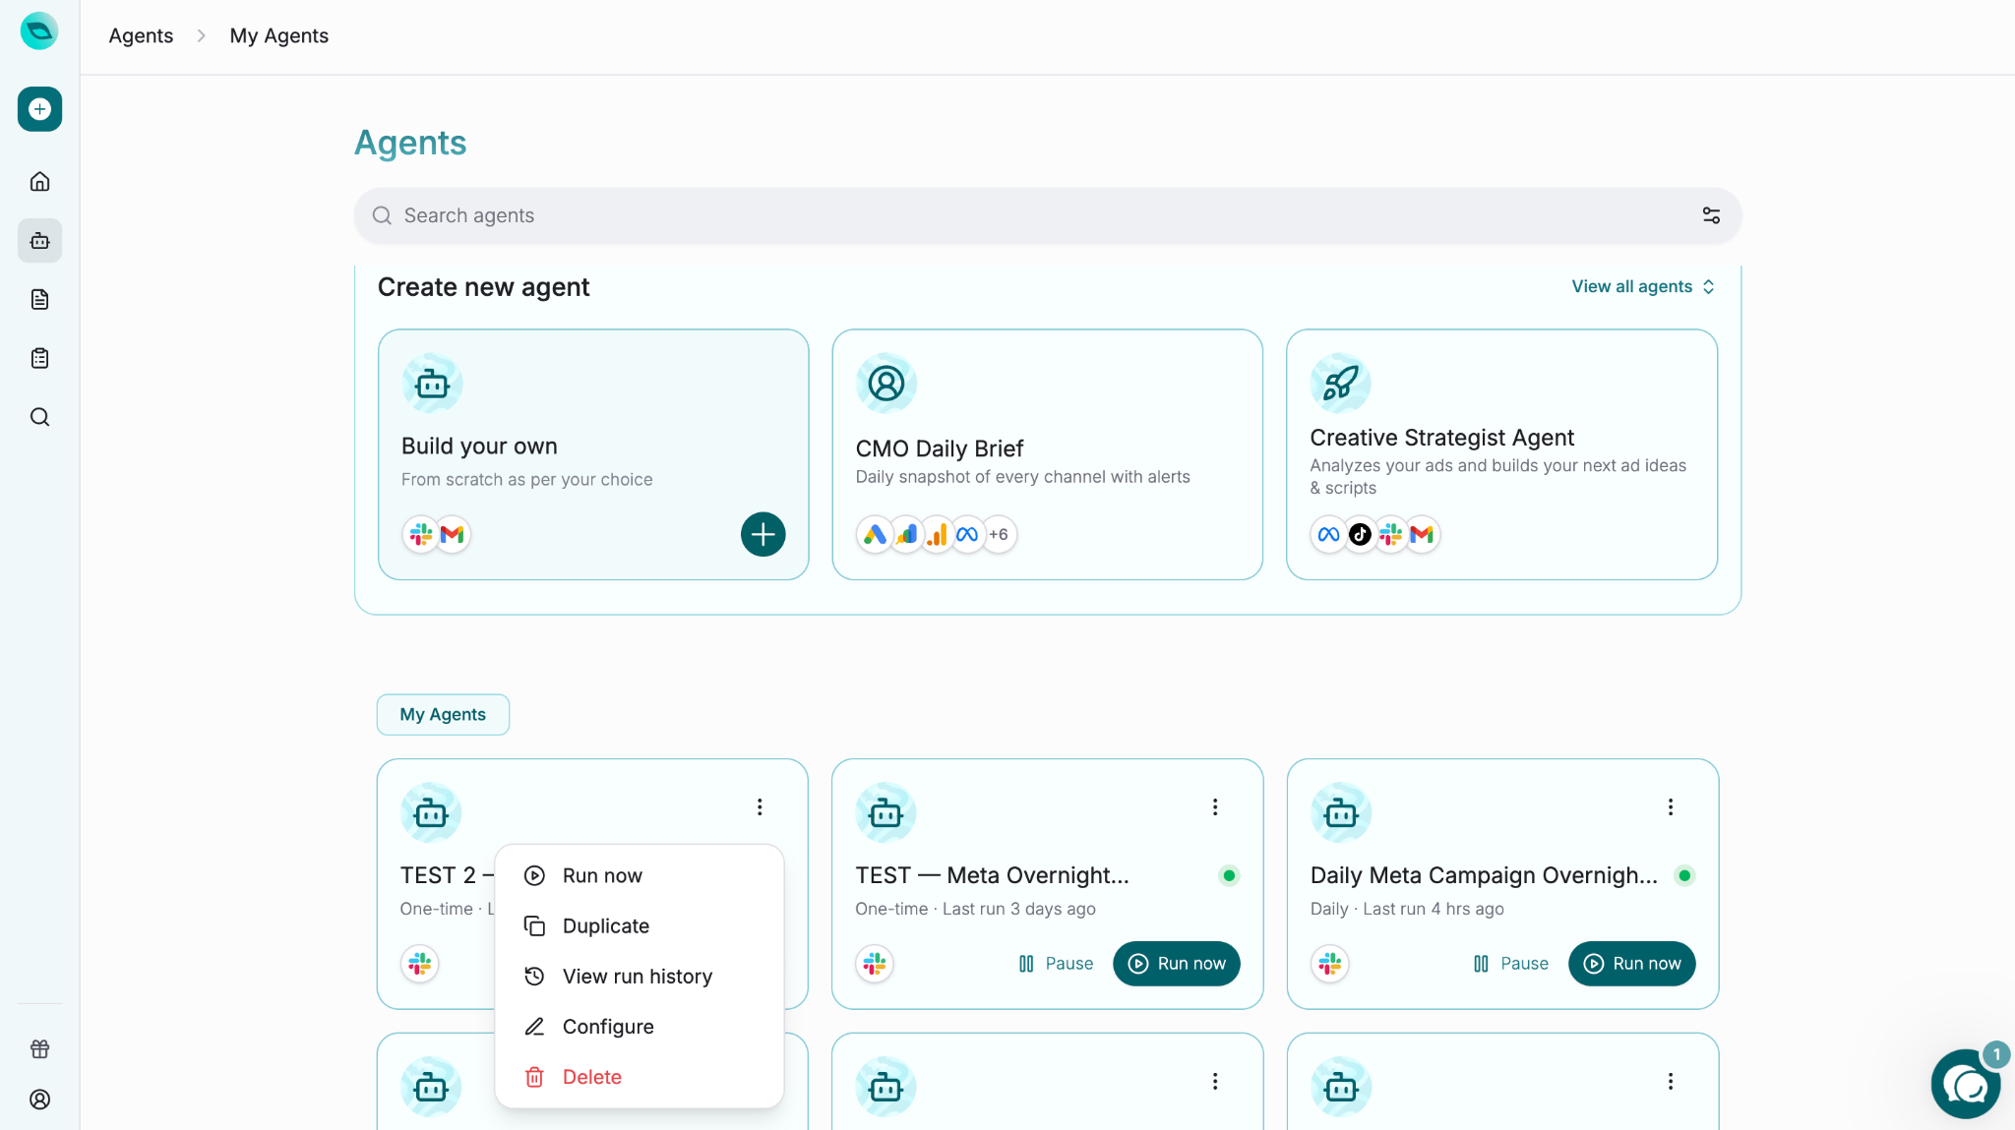Choose View run history in context menu
The image size is (2015, 1130).
click(x=640, y=976)
